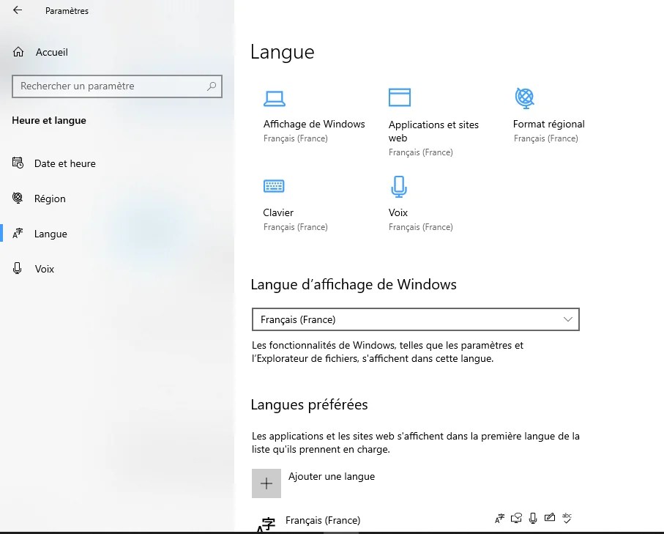Select Français (France) in preferred languages
Screen dimensions: 664x534
click(x=323, y=520)
